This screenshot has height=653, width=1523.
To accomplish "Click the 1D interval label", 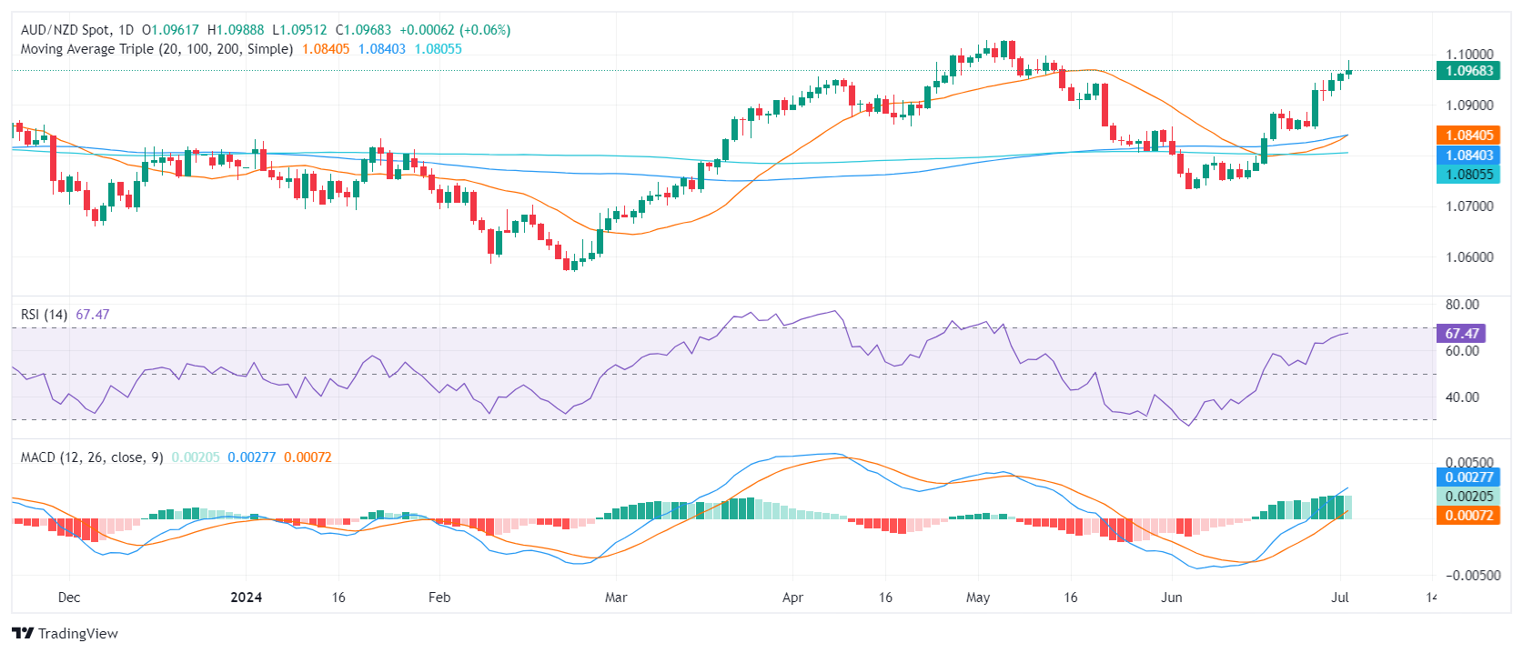I will point(126,30).
